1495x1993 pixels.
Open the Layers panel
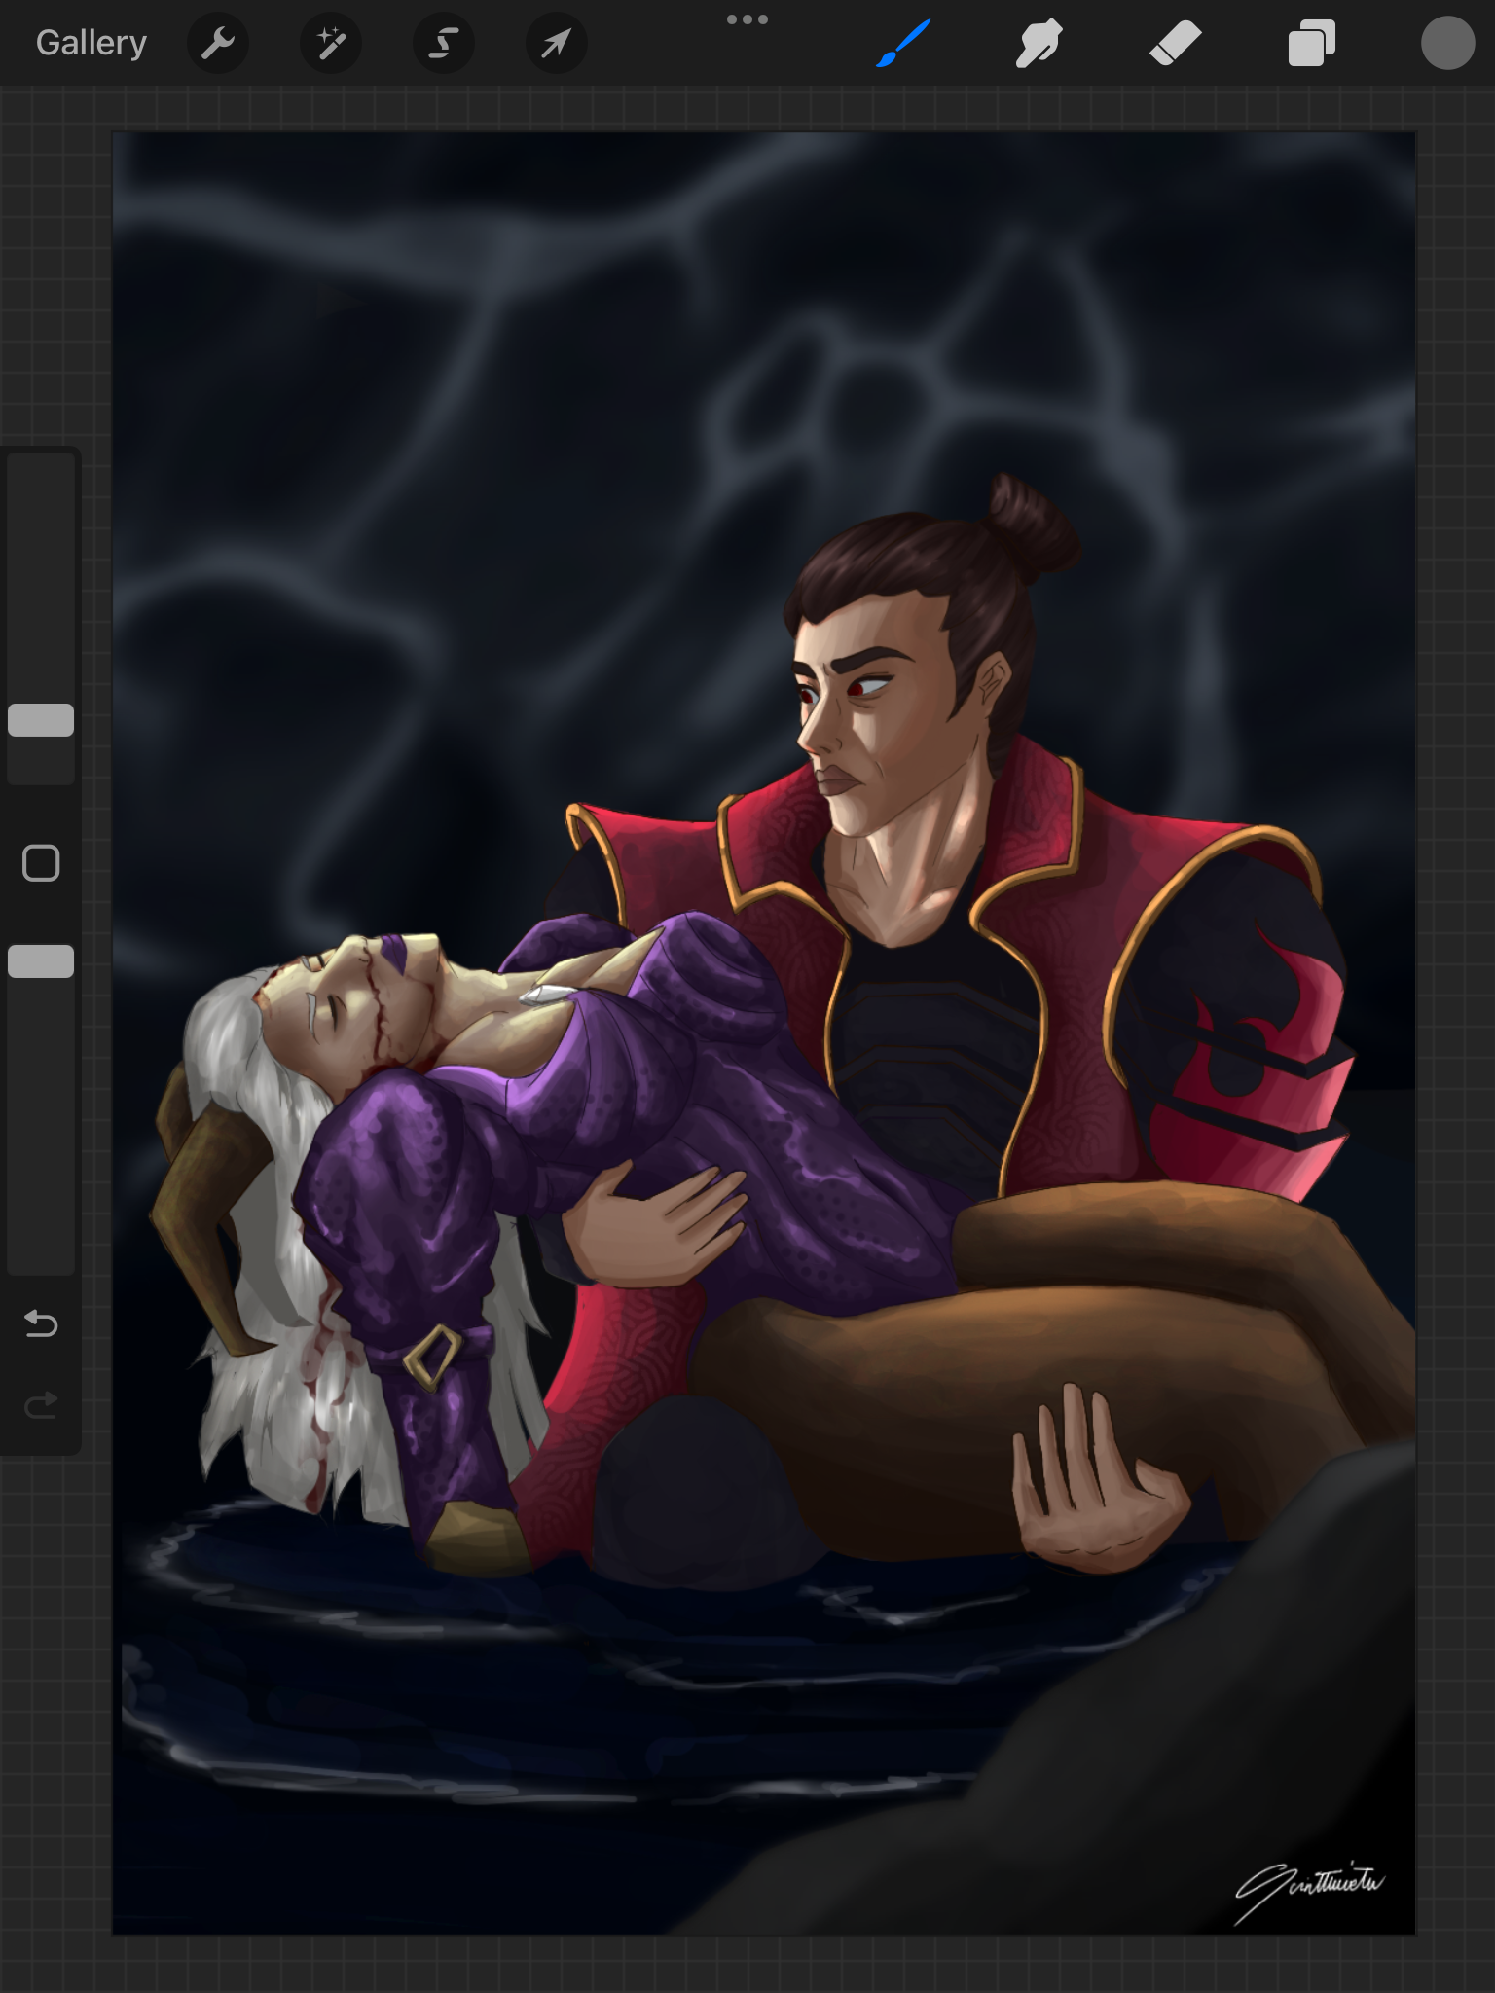(x=1311, y=44)
